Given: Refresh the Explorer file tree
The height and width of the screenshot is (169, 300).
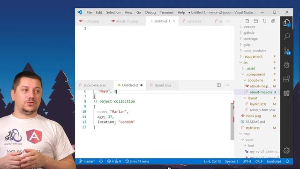Looking at the screenshot, I should [264, 21].
